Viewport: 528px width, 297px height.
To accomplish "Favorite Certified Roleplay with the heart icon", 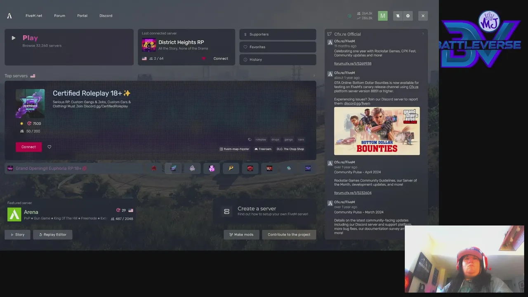I will coord(49,147).
